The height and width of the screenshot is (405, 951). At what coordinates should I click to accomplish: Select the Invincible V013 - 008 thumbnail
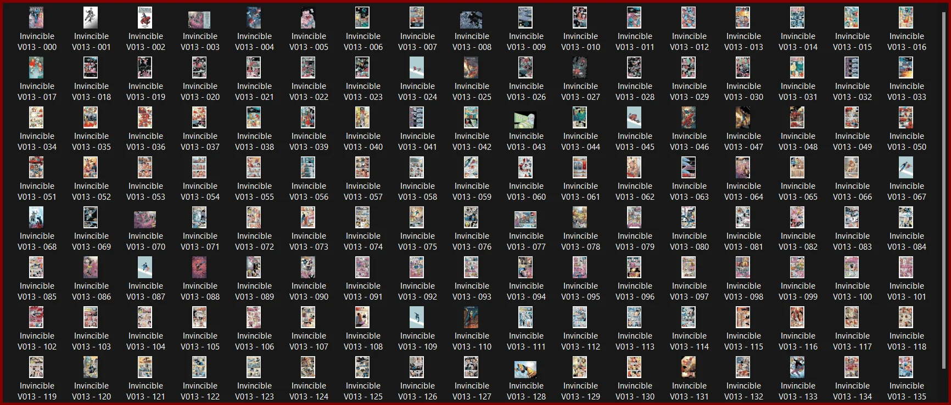pos(471,20)
